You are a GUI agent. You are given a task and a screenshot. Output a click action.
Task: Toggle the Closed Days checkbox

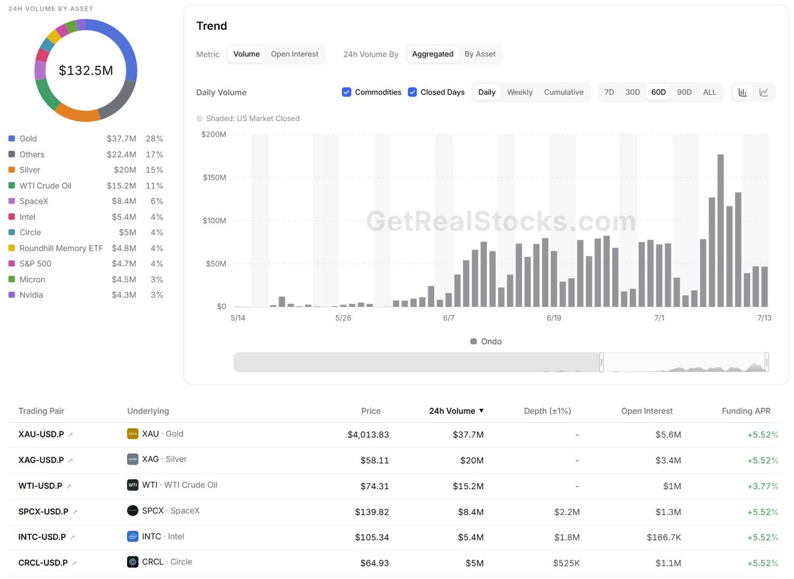pos(412,92)
